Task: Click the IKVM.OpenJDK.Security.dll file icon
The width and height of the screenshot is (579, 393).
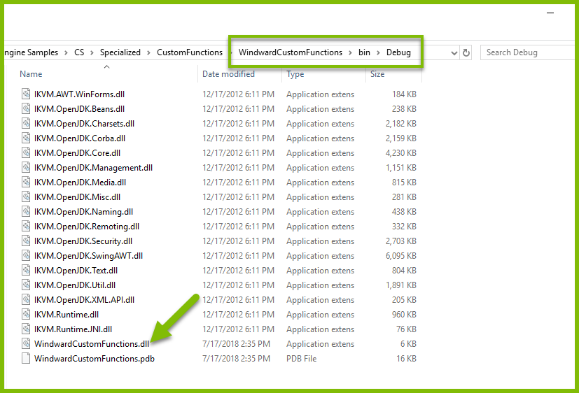Action: click(26, 241)
